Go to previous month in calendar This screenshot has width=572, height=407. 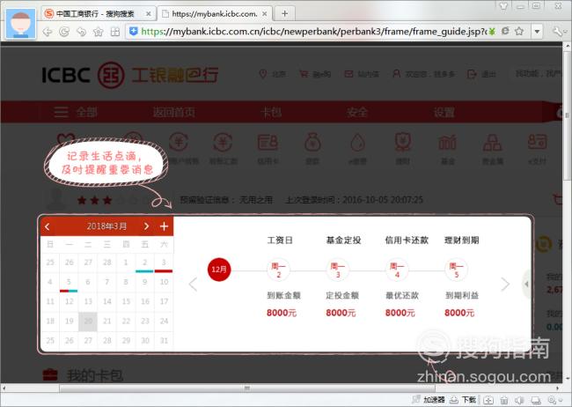(x=47, y=226)
